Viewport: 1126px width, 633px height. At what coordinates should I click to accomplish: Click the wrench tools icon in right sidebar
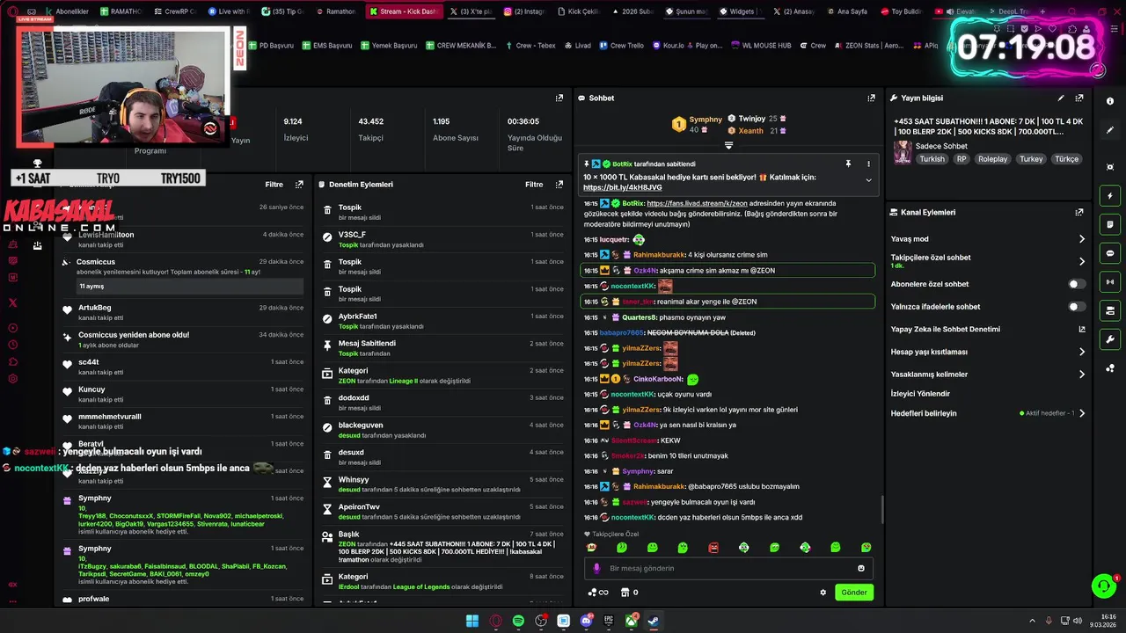pos(1110,339)
